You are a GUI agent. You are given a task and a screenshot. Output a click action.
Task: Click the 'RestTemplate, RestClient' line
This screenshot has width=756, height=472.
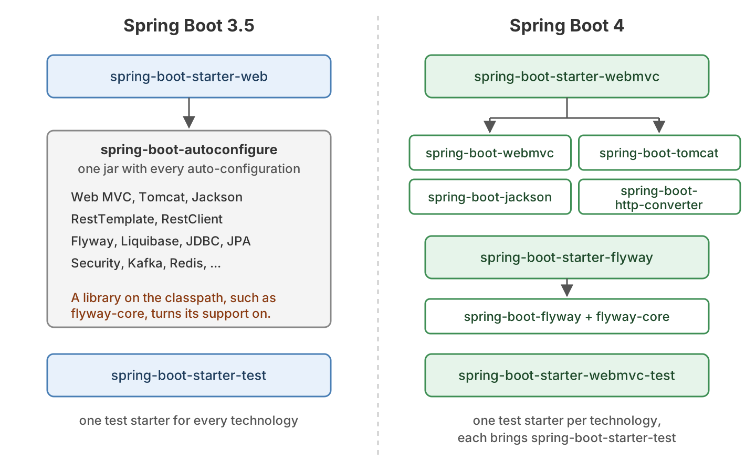tap(146, 219)
